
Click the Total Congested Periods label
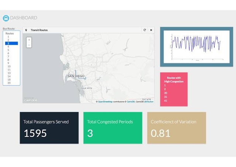tap(110, 122)
